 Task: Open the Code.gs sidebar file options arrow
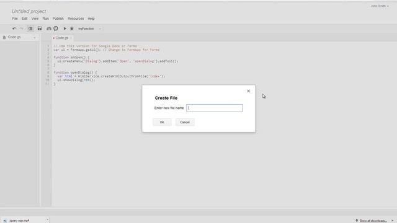(x=35, y=37)
